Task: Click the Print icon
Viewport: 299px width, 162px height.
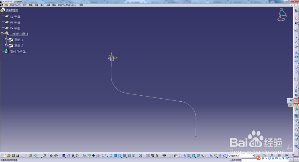Action: coord(18,156)
